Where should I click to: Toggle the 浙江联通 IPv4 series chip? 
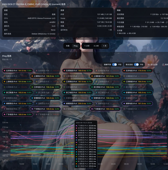coord(18,93)
